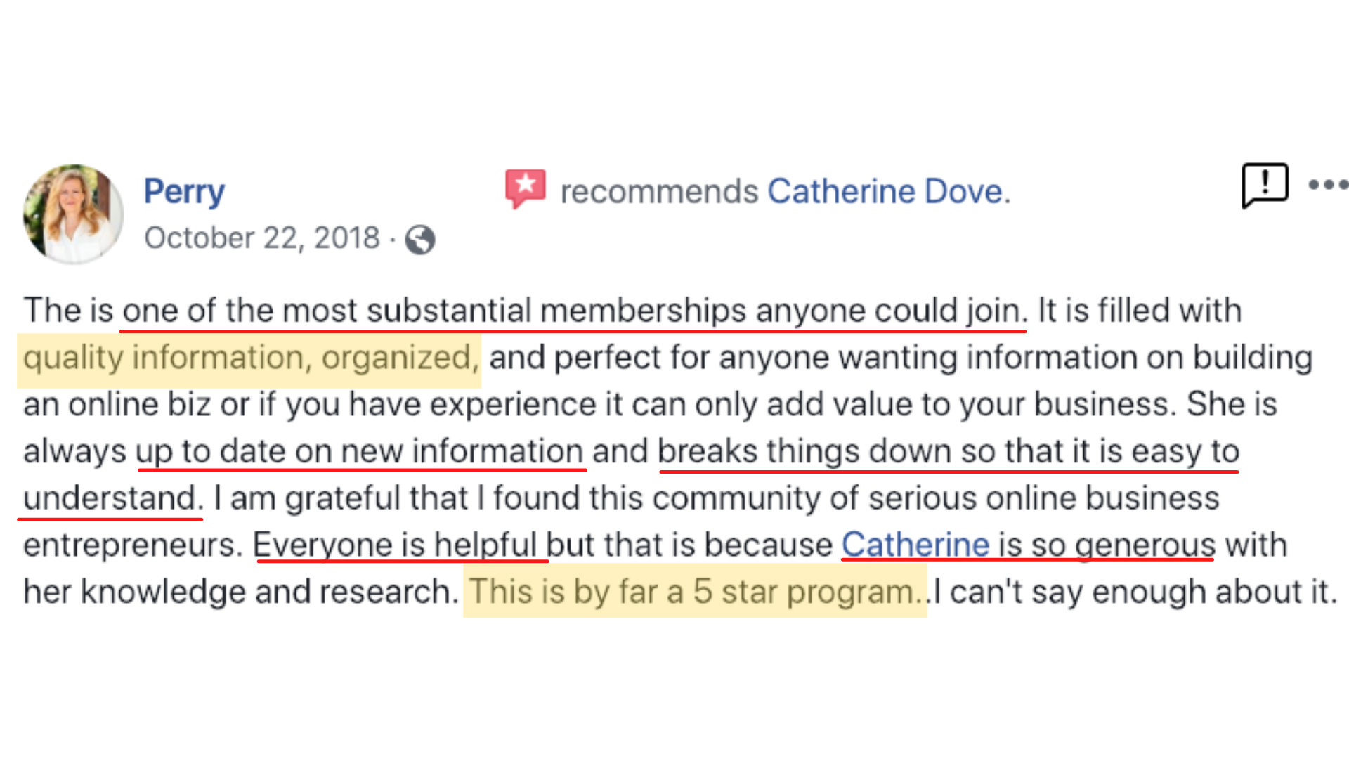Click the exclamation speech bubble report icon
The height and width of the screenshot is (759, 1349).
coord(1265,186)
